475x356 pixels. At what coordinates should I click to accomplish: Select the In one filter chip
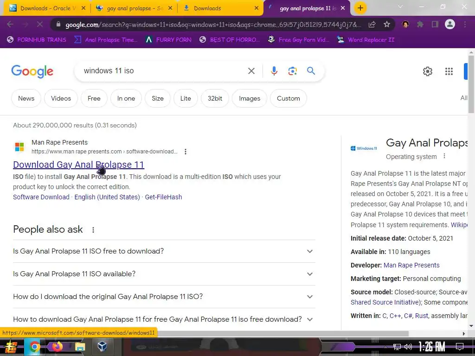click(x=126, y=98)
